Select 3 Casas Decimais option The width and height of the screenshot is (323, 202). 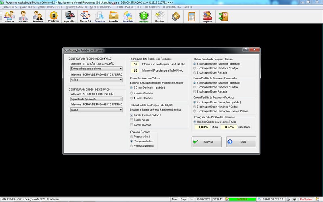point(132,93)
